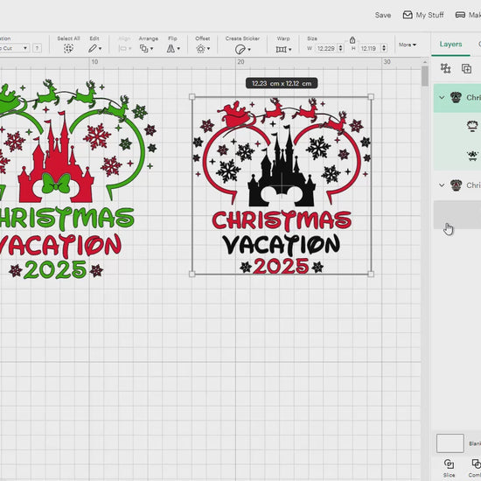The image size is (481, 481).
Task: Click the red 2025 text in selected design
Action: click(x=282, y=266)
